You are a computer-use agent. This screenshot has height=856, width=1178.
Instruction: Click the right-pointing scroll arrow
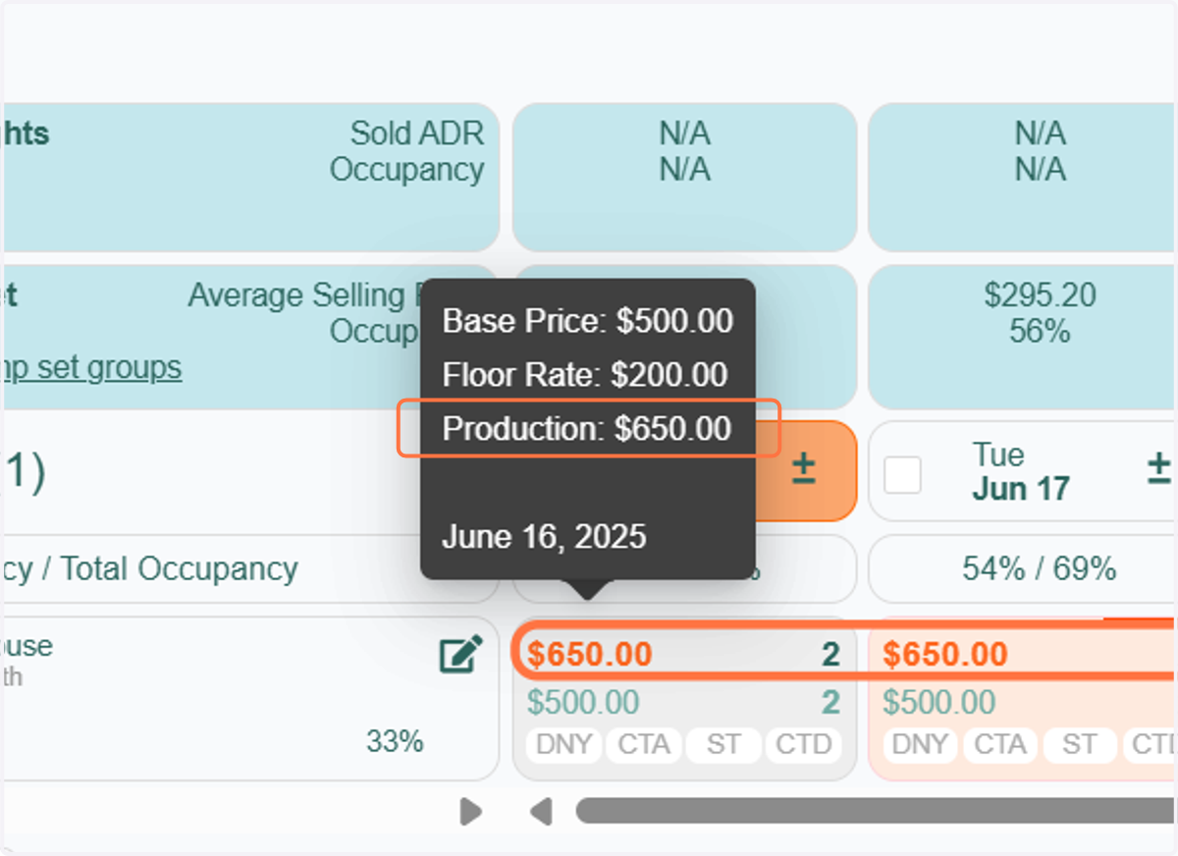471,811
